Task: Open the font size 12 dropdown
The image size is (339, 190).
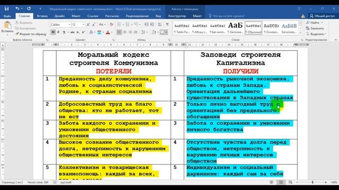Action: click(83, 25)
